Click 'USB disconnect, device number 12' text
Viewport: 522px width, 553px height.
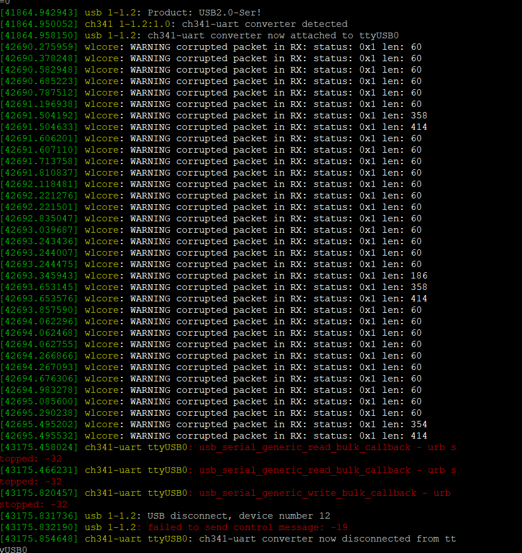coord(239,516)
